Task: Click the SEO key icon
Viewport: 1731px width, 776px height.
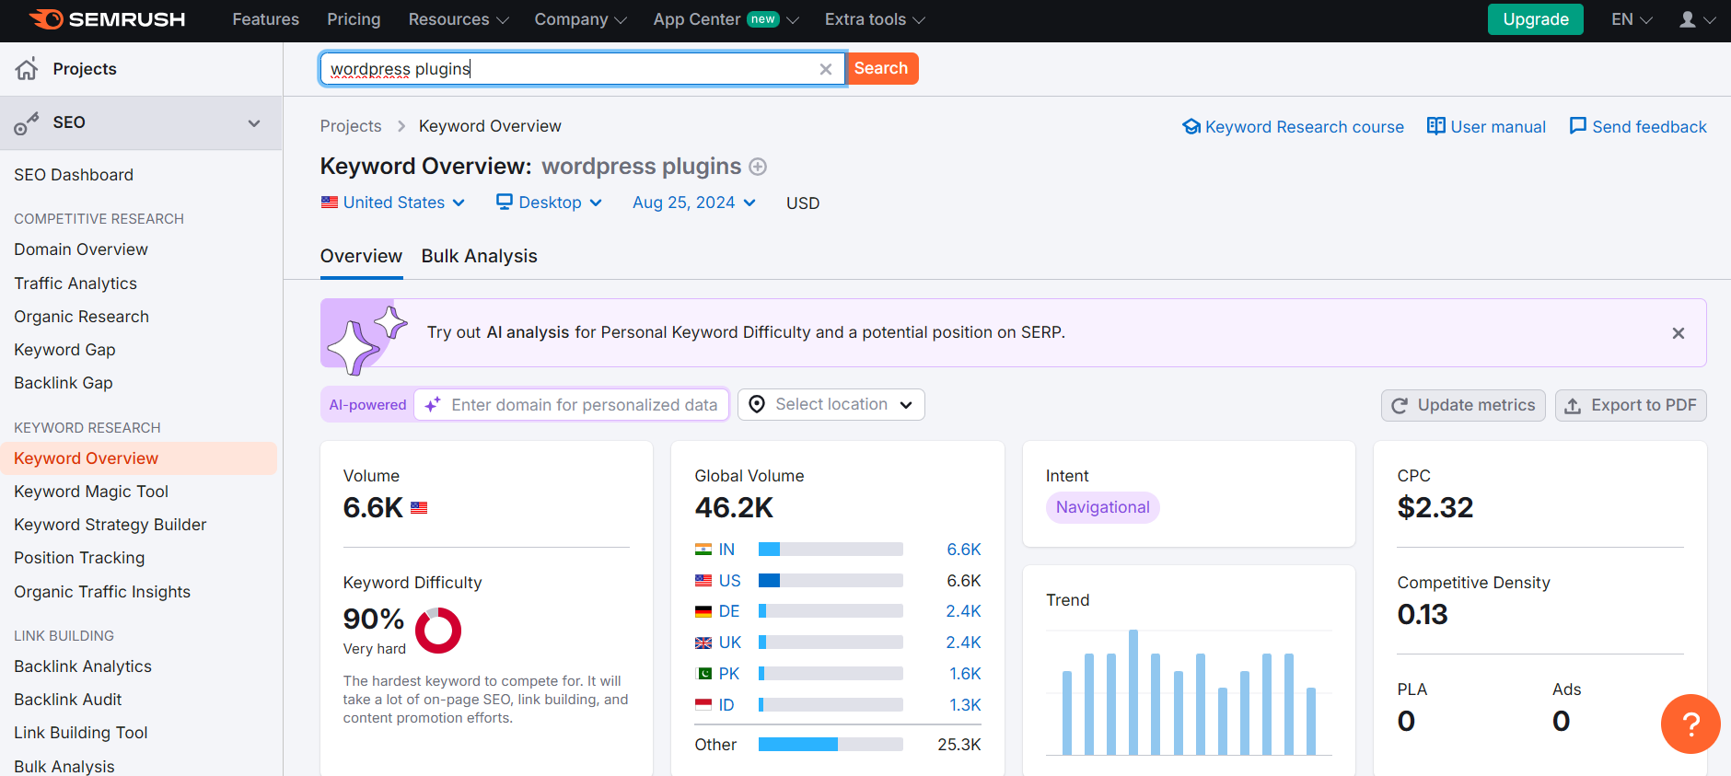Action: click(27, 123)
